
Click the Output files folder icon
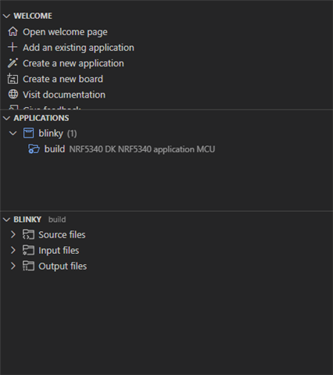[28, 266]
